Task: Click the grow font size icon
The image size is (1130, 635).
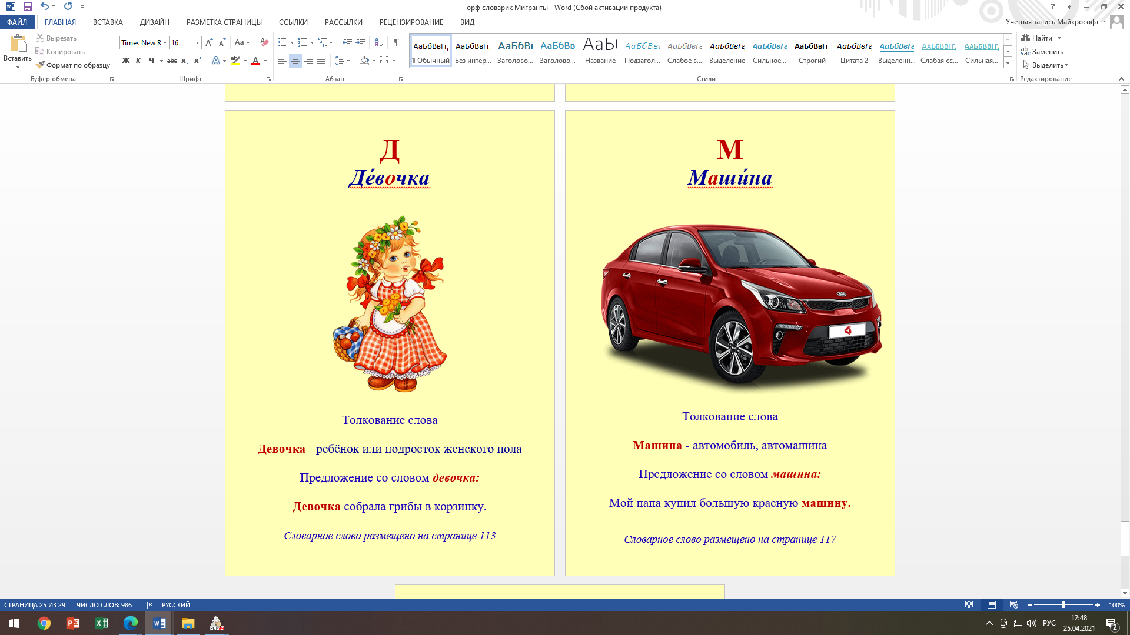Action: pyautogui.click(x=209, y=42)
